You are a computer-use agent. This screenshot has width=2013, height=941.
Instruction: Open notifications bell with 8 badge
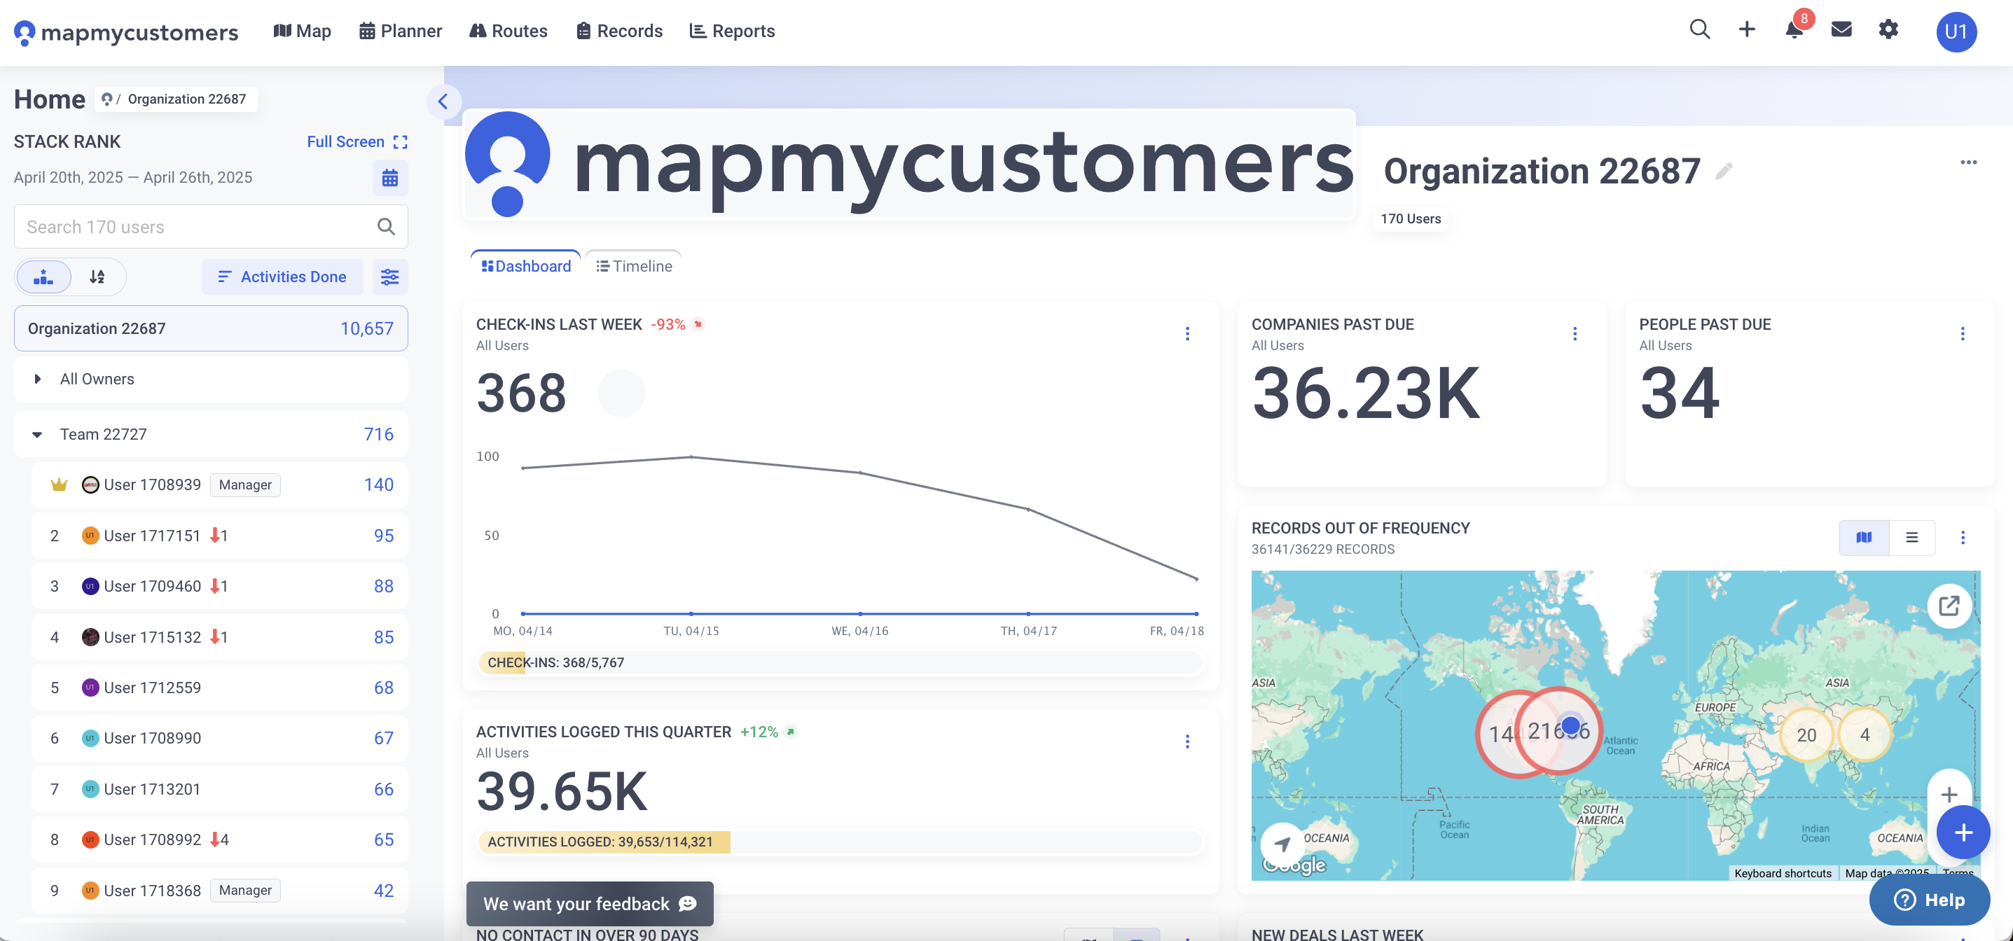click(1794, 29)
